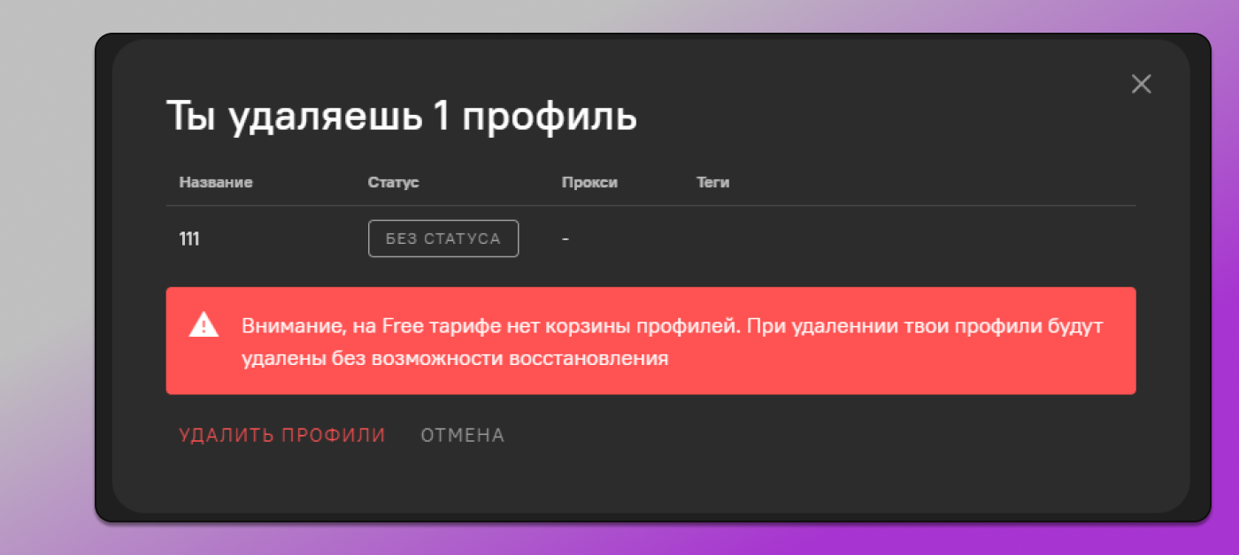Screen dimensions: 1239x555
Task: Close the delete profile dialog with X
Action: [x=1141, y=84]
